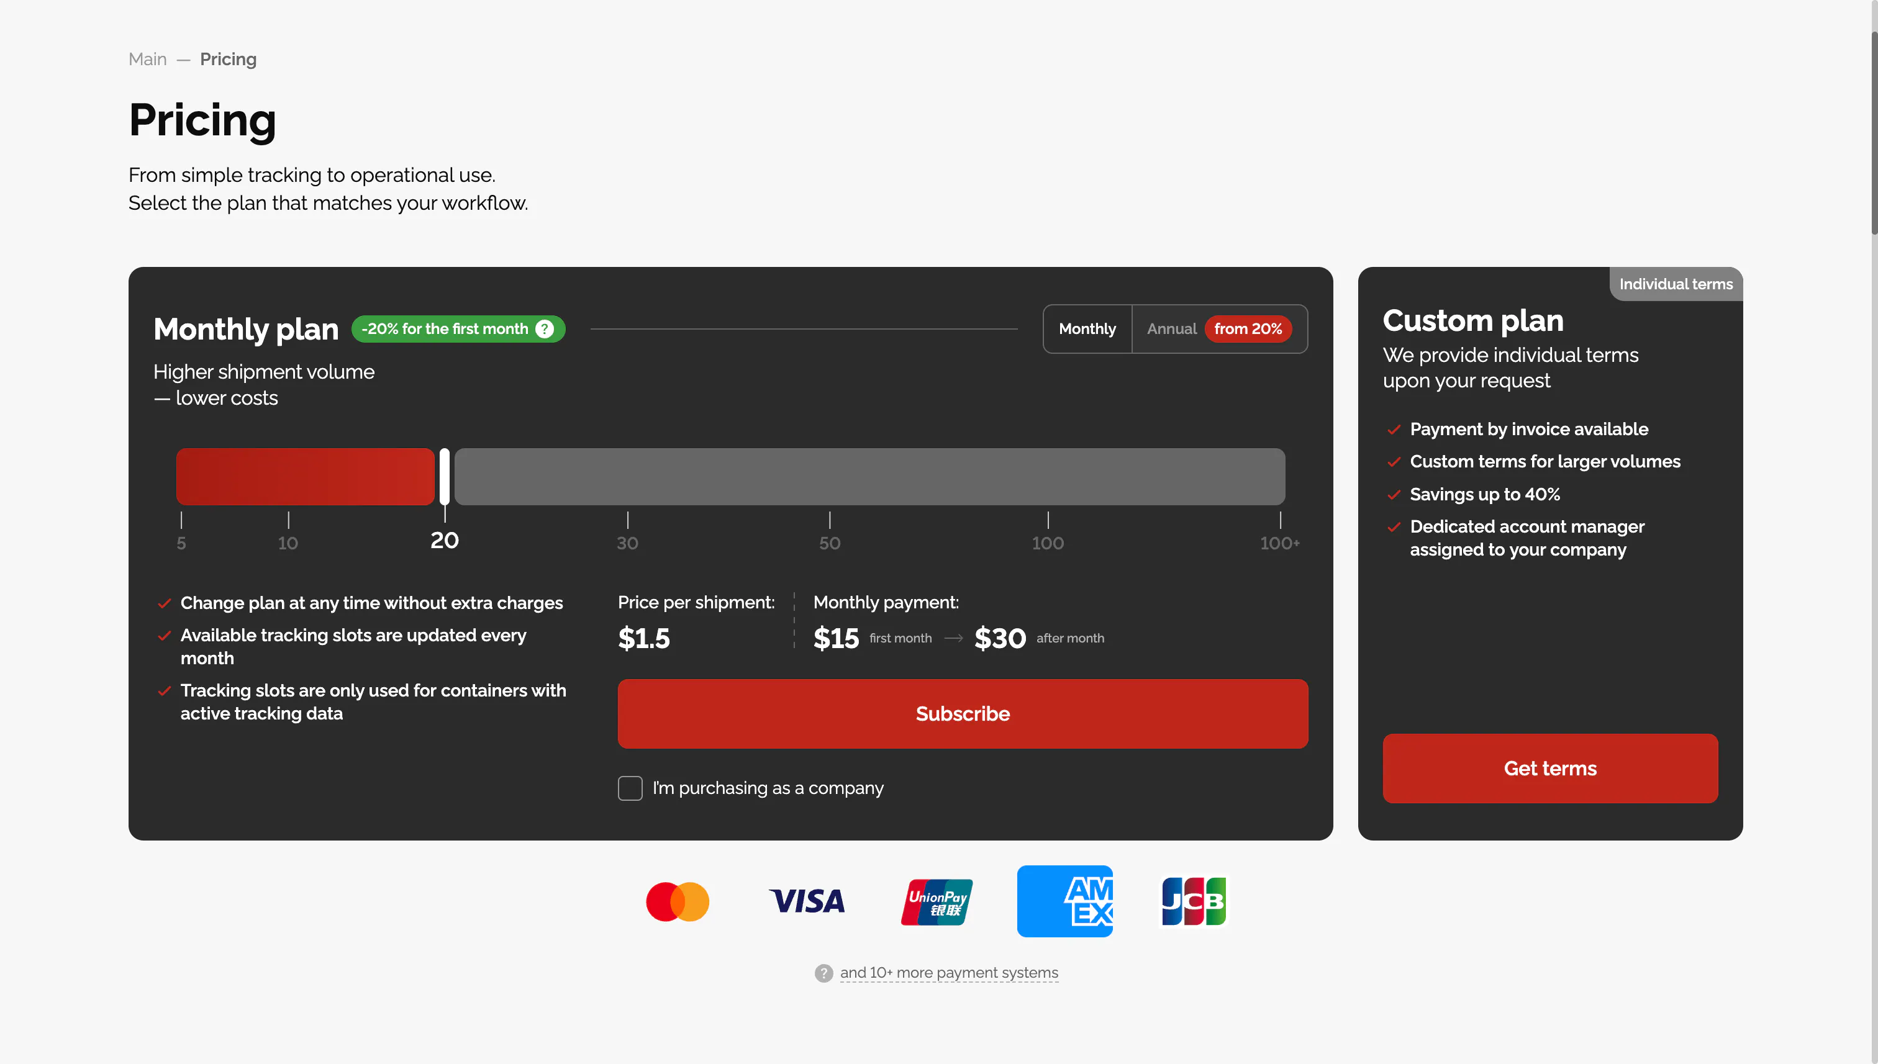
Task: Click 'Savings up to 40%' text
Action: [x=1485, y=495]
